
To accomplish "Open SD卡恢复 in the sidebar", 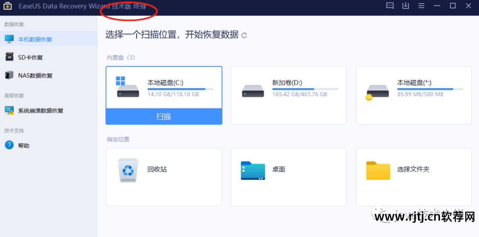I will coord(49,57).
